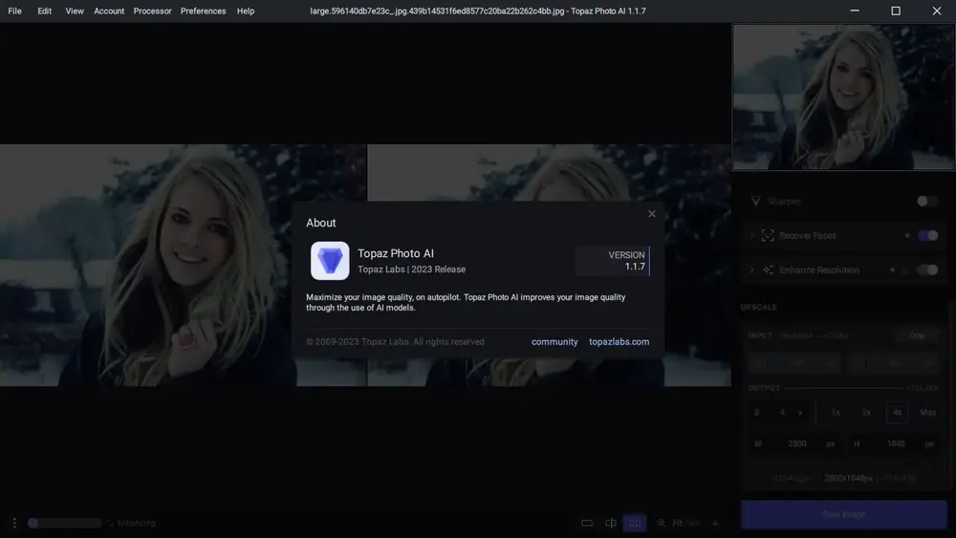
Task: Click the version 1.1.7 badge
Action: 613,261
